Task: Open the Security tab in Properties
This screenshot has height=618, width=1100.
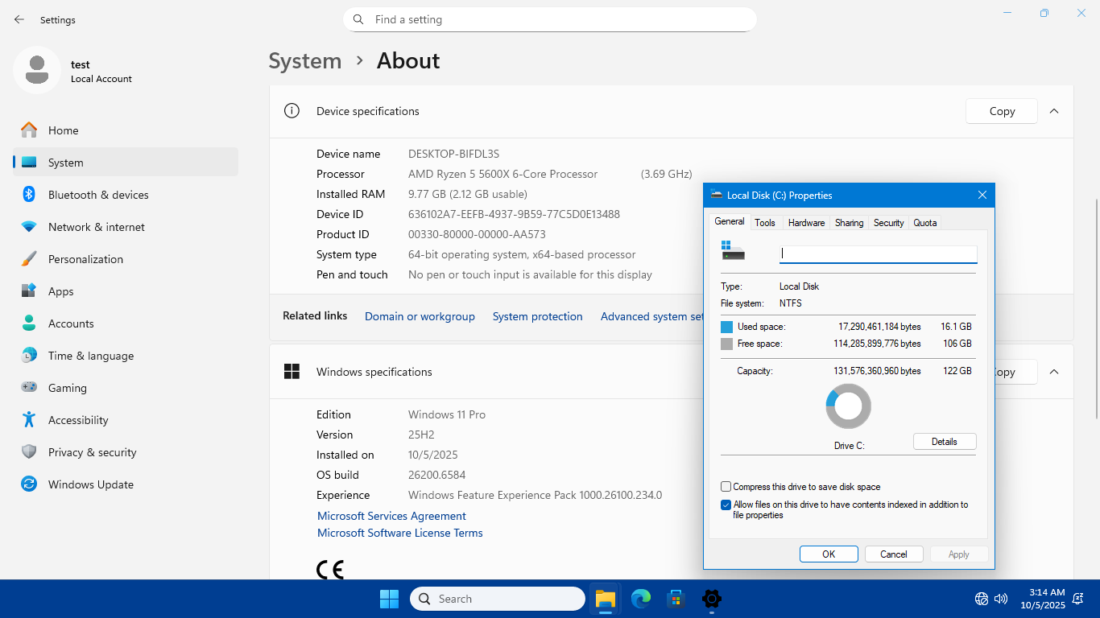Action: coord(888,223)
